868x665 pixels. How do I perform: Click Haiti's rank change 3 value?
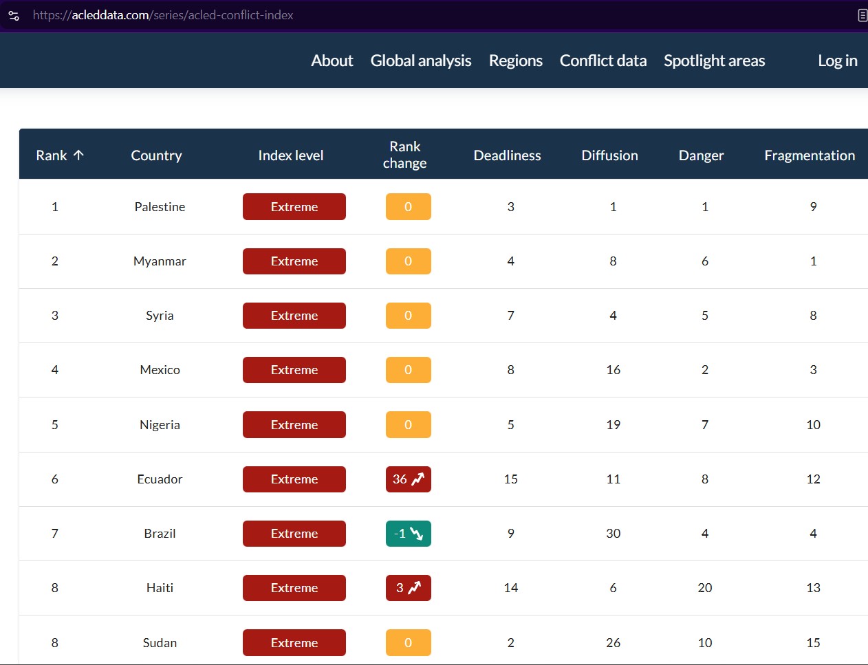pos(400,588)
